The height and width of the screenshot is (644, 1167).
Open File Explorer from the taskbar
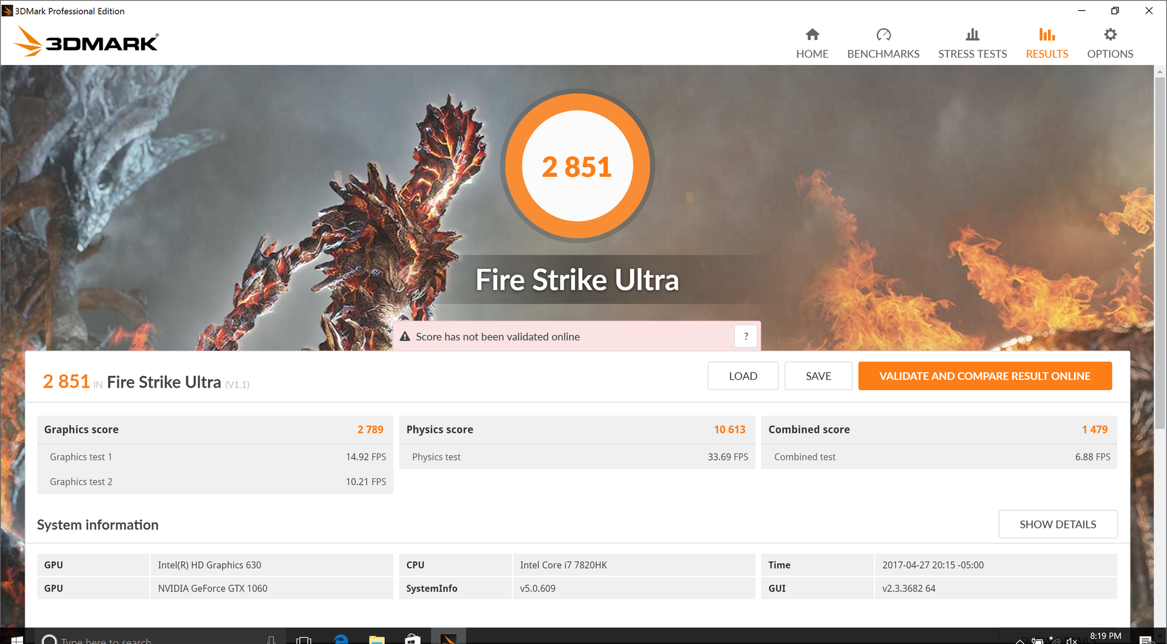(377, 639)
